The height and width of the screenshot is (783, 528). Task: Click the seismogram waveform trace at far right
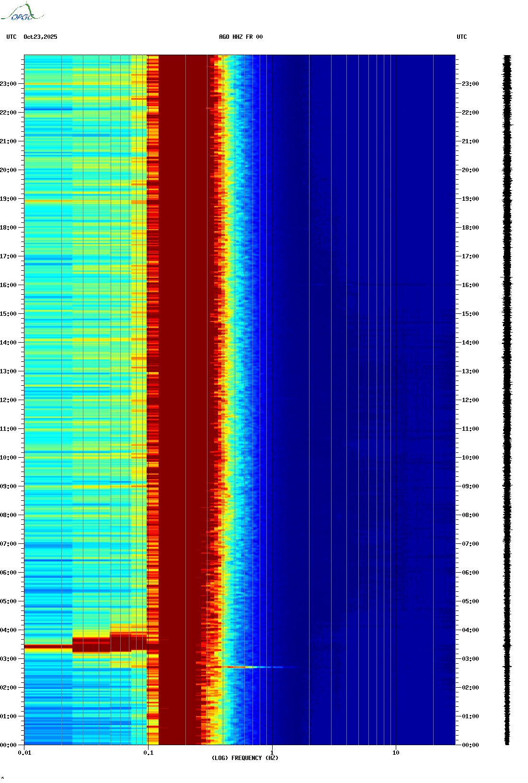tap(507, 400)
